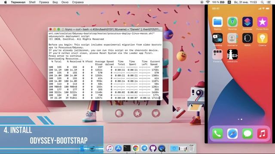Open Messages in the iPhone dock
Screen dimensions: 275x154
(247, 133)
